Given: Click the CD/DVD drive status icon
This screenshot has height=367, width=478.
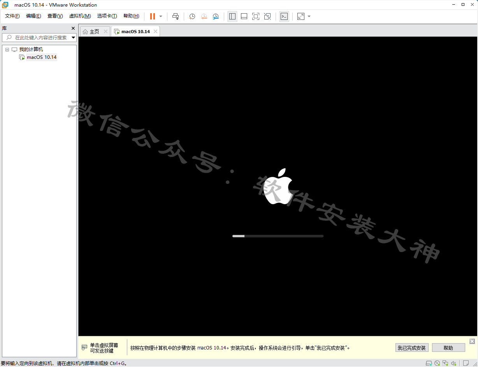Looking at the screenshot, I should pyautogui.click(x=437, y=363).
